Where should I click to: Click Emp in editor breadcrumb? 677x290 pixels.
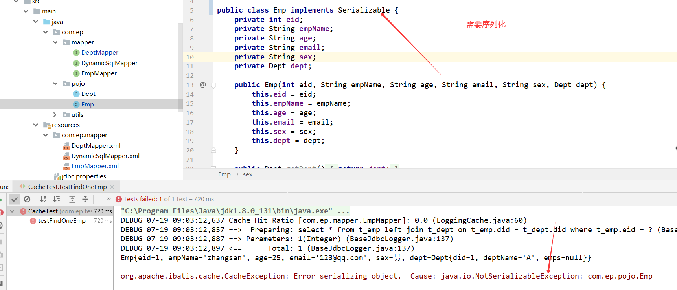click(x=224, y=174)
